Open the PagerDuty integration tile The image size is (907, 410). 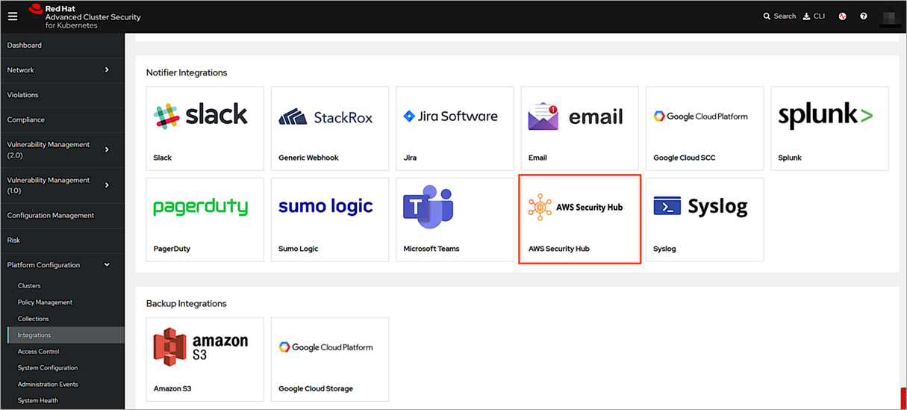coord(205,220)
